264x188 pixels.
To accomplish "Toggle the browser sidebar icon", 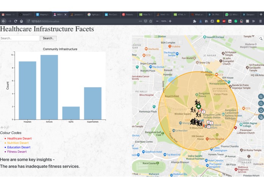I will 212,21.
